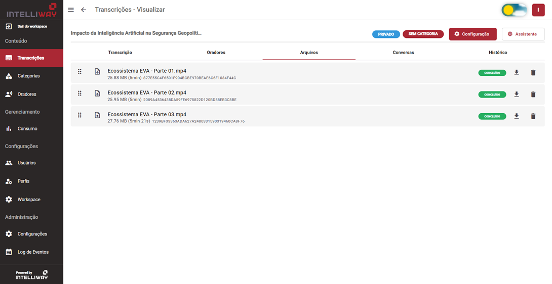Click file icon of Parte 02.mp4
The width and height of the screenshot is (552, 284).
click(x=97, y=93)
